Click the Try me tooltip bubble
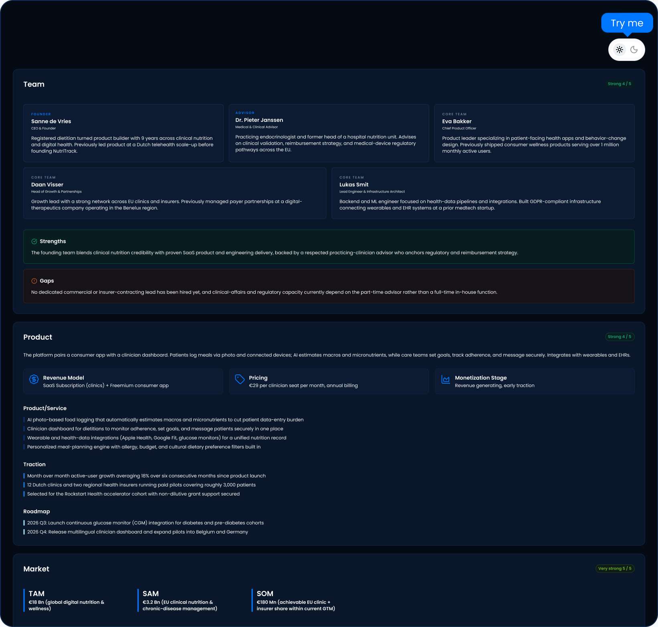Image resolution: width=658 pixels, height=627 pixels. point(627,23)
